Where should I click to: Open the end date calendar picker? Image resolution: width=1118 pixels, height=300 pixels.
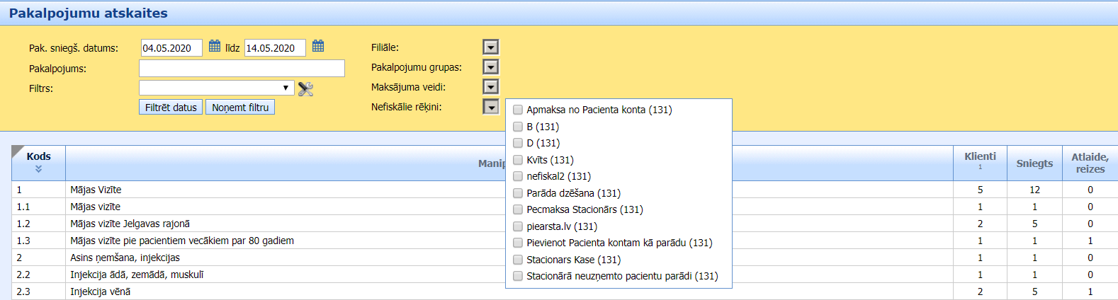pos(318,47)
